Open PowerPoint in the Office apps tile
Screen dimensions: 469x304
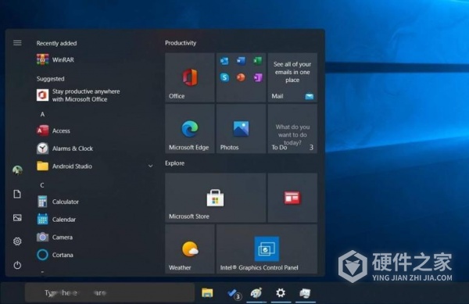pos(241,77)
